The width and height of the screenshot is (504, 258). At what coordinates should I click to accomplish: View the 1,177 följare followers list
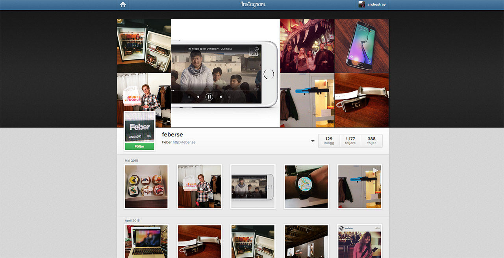coord(350,141)
